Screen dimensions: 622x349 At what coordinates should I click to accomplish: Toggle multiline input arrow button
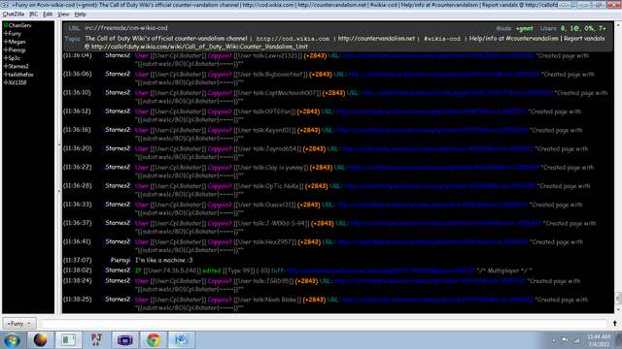coord(614,323)
